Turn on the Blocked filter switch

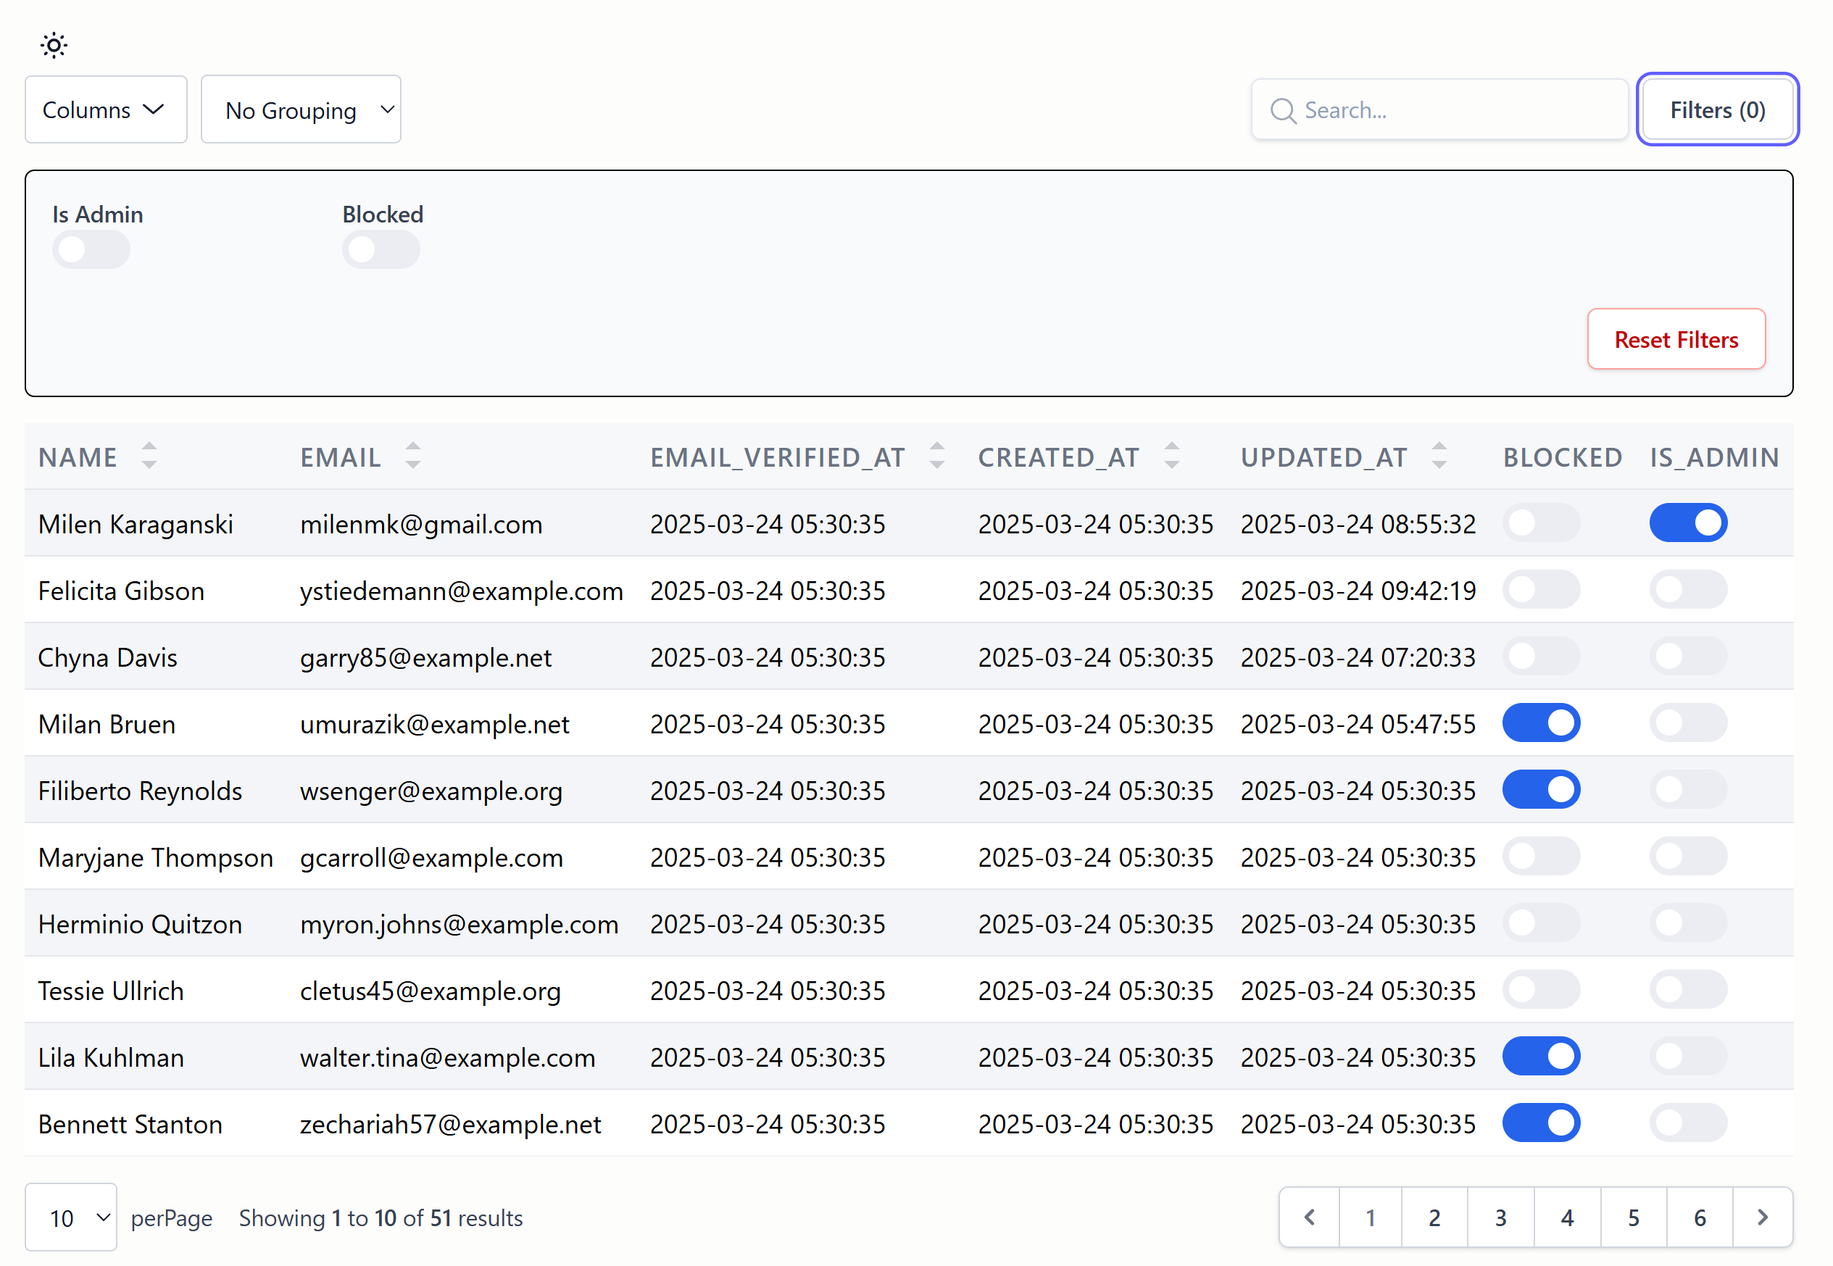tap(381, 250)
